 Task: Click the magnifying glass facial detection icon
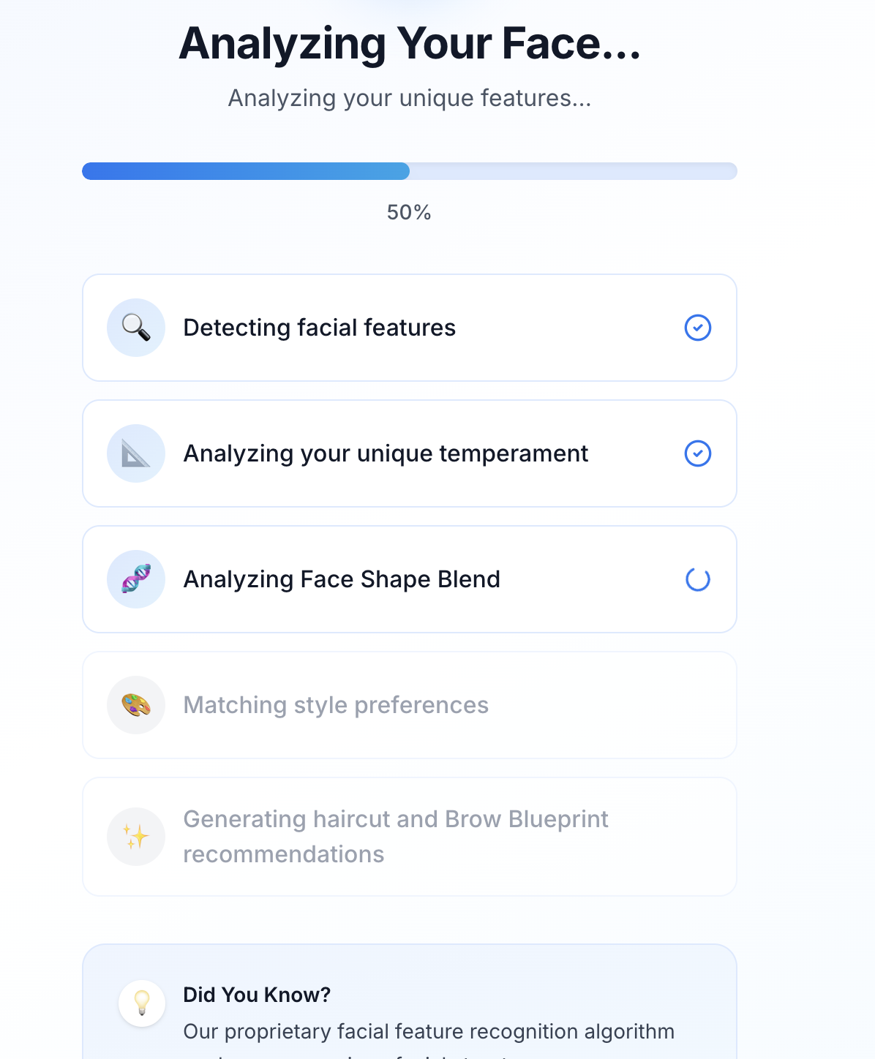136,328
